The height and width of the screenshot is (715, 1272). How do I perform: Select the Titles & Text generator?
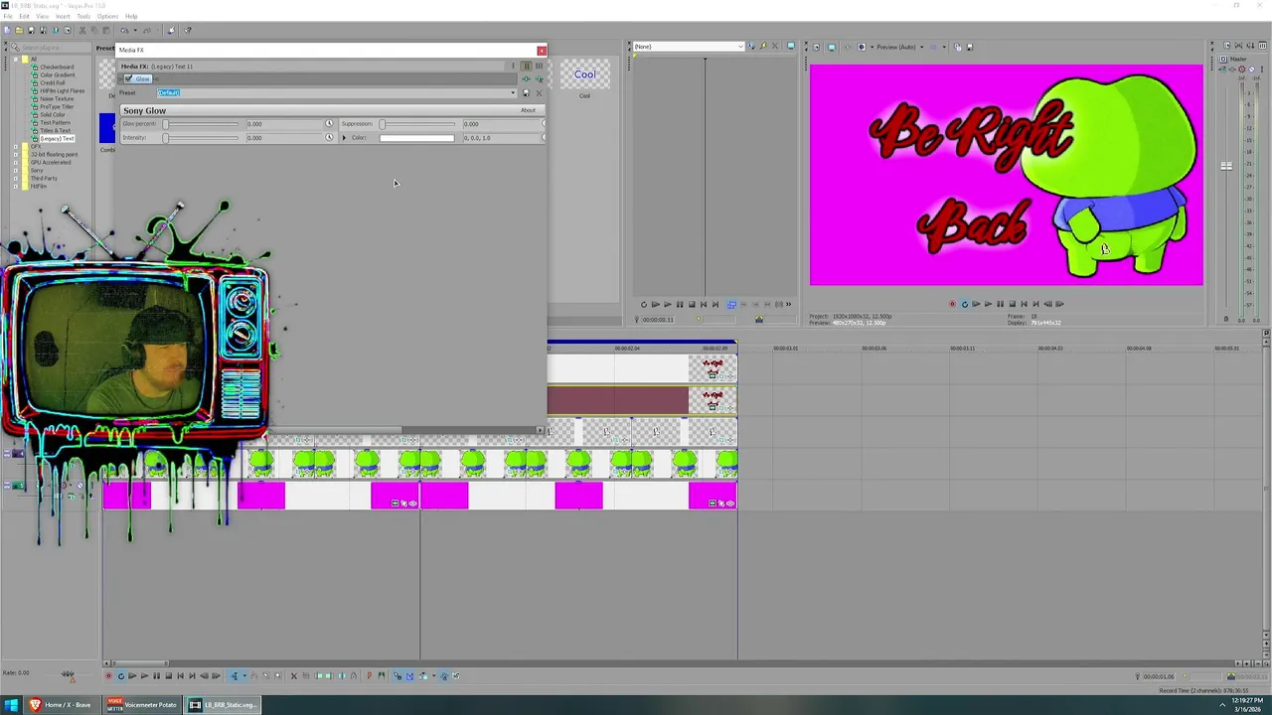coord(56,130)
